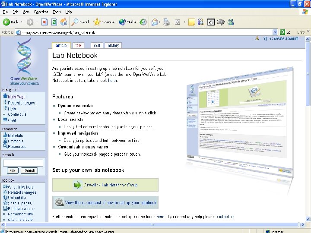311x233 pixels.
Task: Open the Chat sidebar link
Action: click(x=12, y=120)
